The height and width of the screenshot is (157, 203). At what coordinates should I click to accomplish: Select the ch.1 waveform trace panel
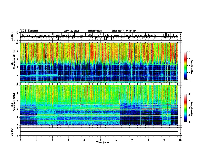(x=101, y=36)
